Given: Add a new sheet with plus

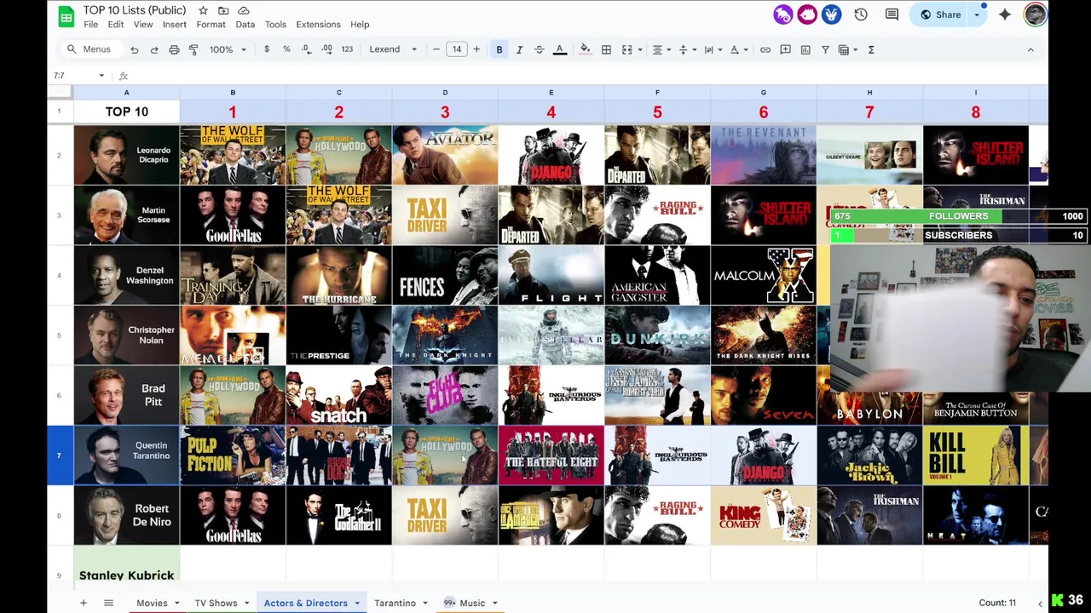Looking at the screenshot, I should click(84, 603).
